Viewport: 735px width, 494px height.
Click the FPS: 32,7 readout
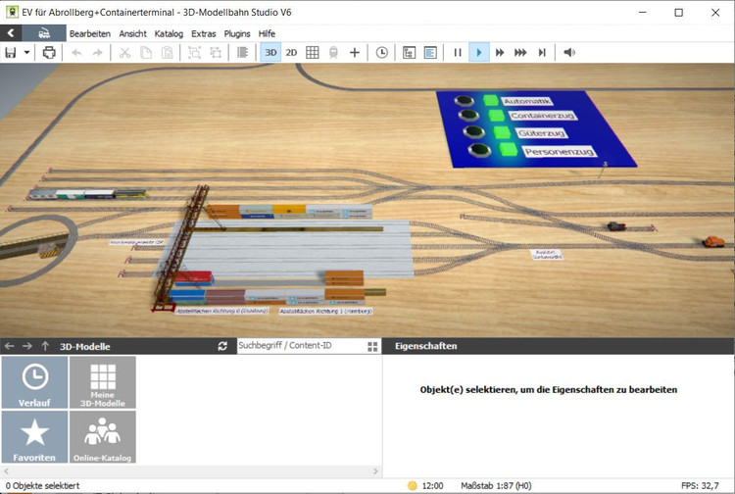700,485
